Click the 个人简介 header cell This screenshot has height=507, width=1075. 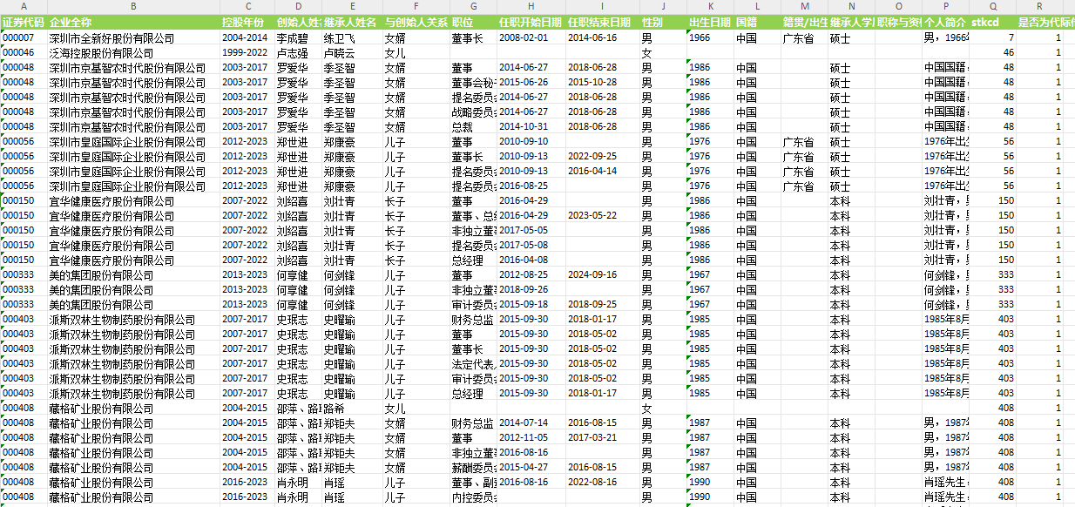click(945, 21)
